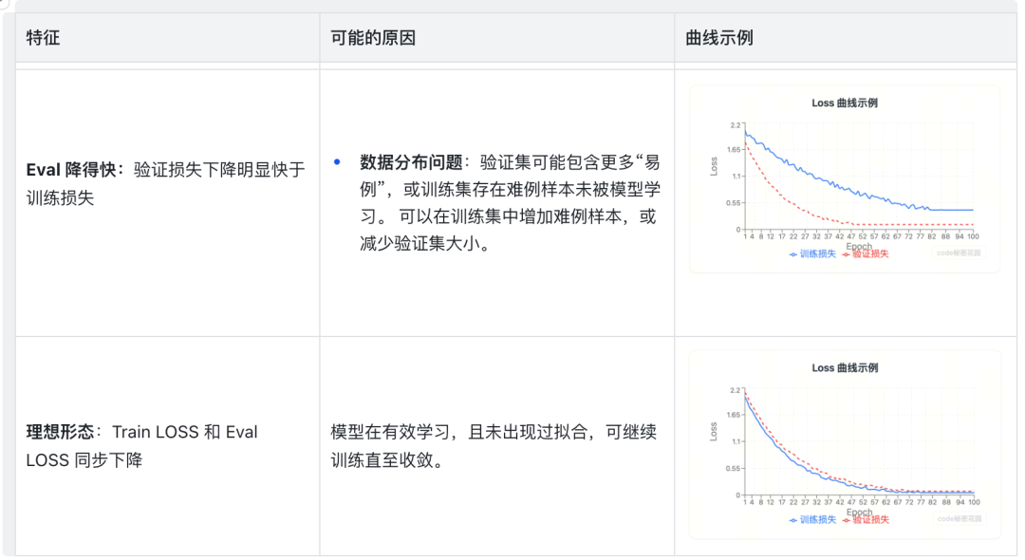The width and height of the screenshot is (1025, 560).
Task: Toggle 验证损失 legend in 理想形态 row chart
Action: tap(866, 520)
